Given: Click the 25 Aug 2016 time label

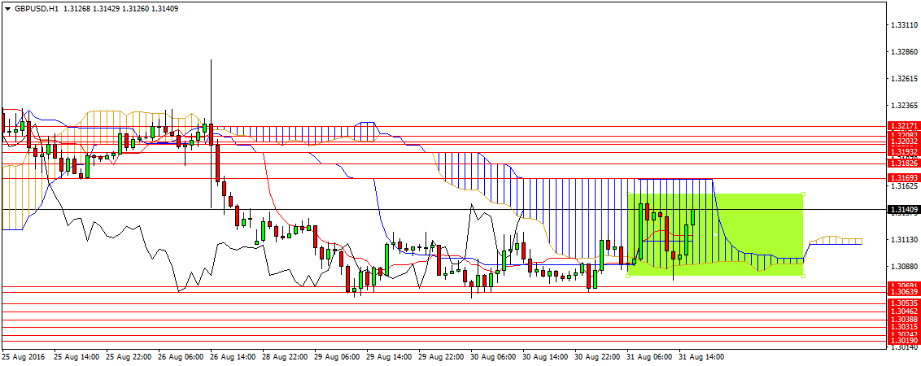Looking at the screenshot, I should point(23,357).
